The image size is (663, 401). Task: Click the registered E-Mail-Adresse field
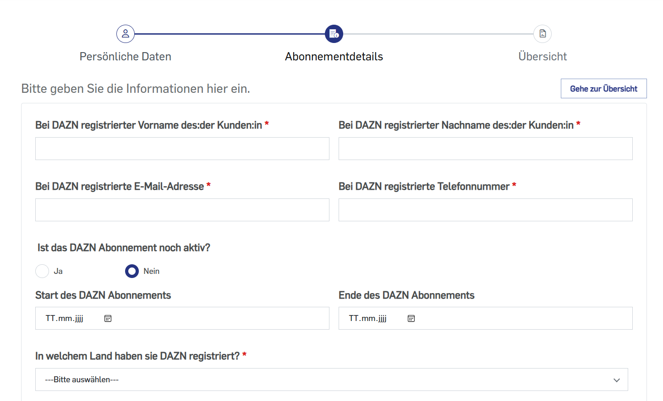[x=182, y=210]
